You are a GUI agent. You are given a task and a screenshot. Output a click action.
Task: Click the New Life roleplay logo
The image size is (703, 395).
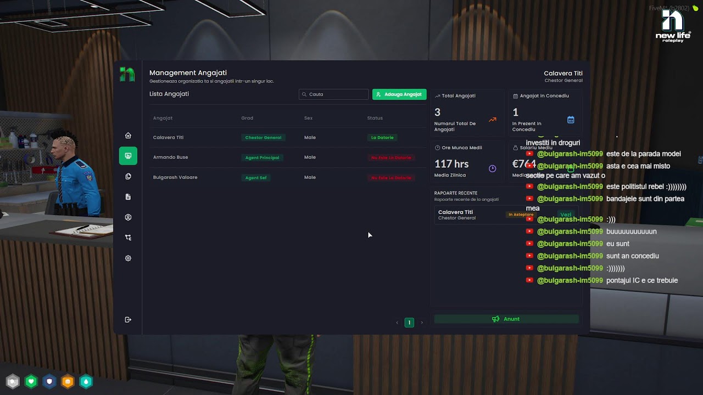point(673,26)
